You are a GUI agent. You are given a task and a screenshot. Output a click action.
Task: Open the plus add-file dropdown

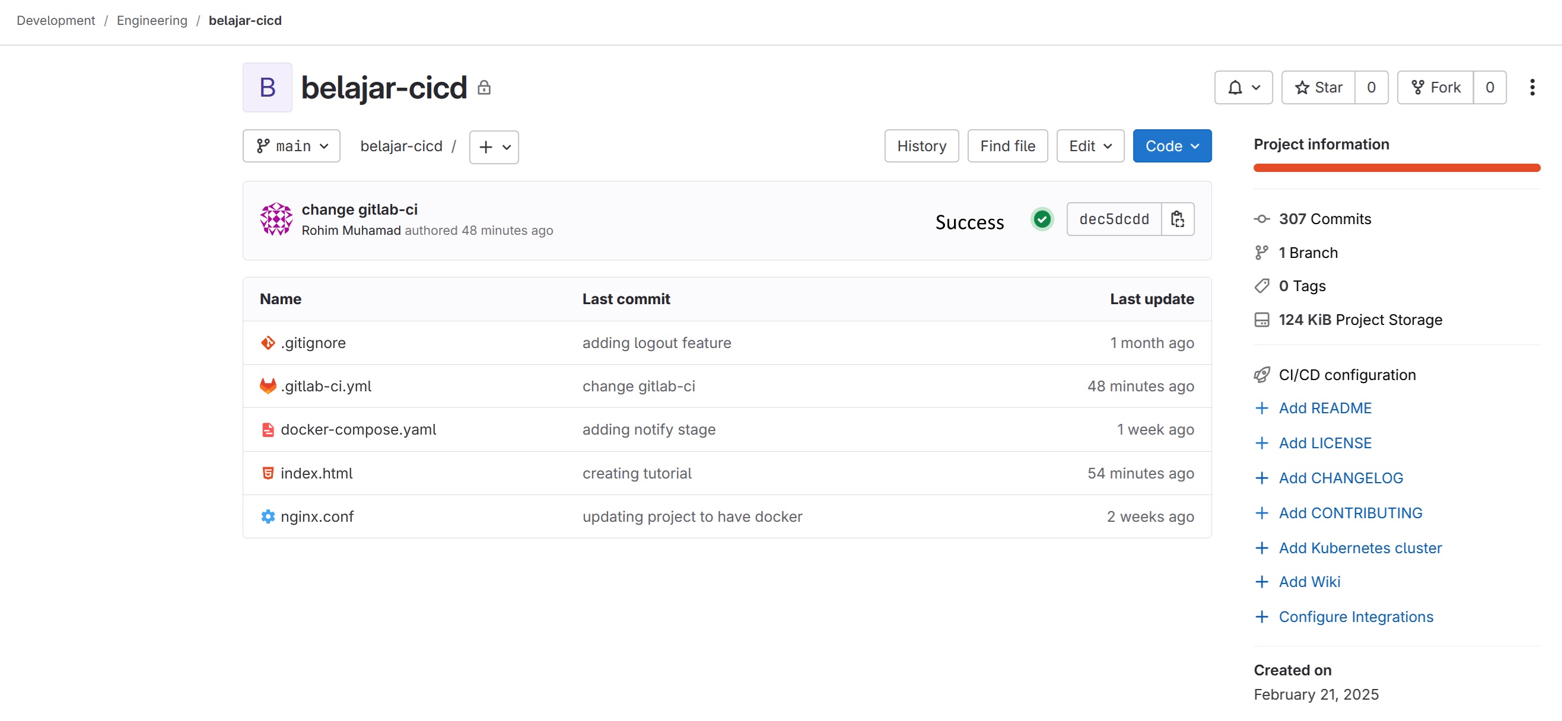click(x=494, y=147)
